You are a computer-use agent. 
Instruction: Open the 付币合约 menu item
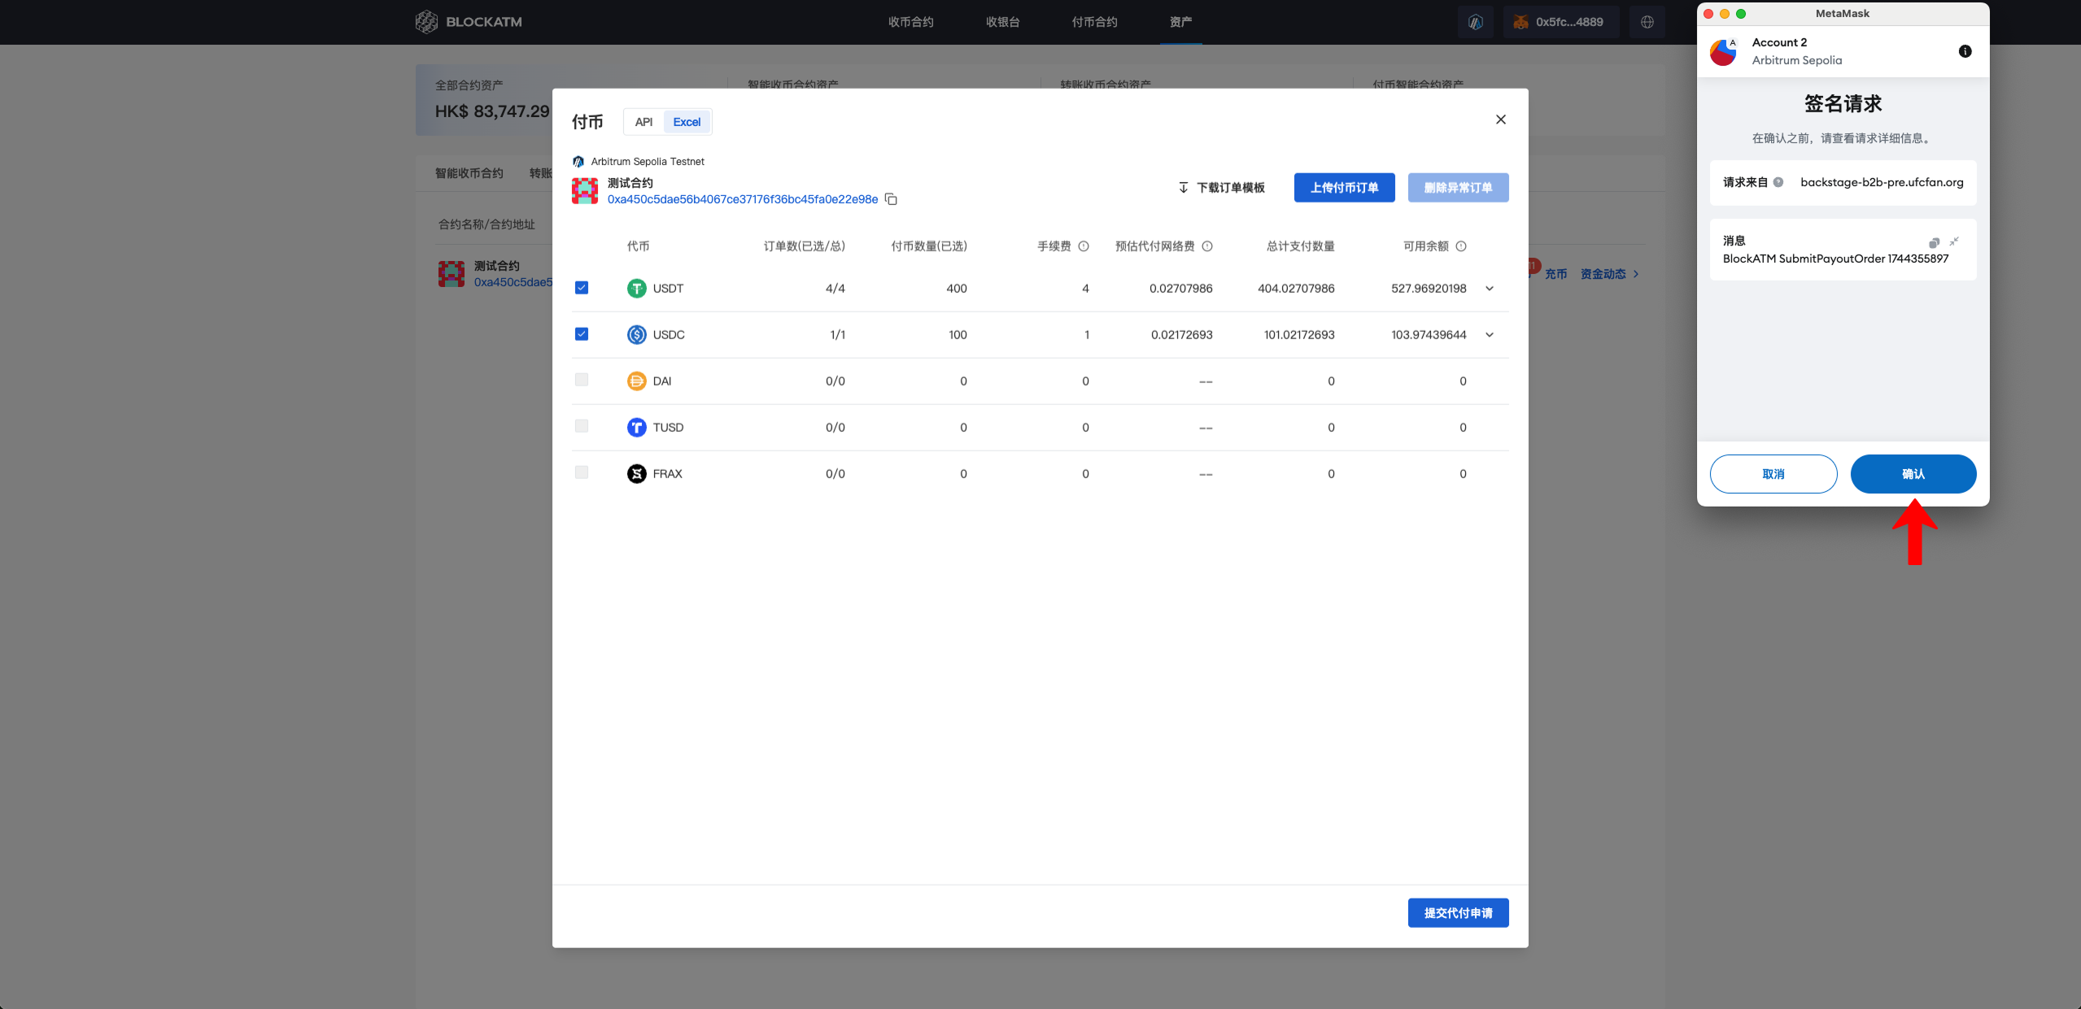click(1094, 22)
